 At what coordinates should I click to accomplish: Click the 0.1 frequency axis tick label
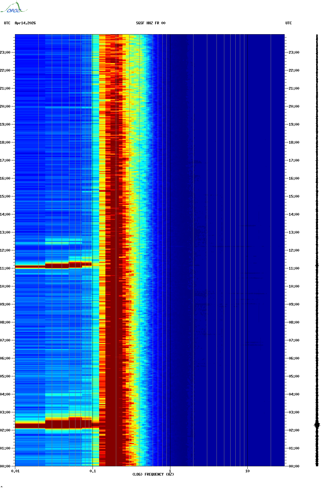93,471
